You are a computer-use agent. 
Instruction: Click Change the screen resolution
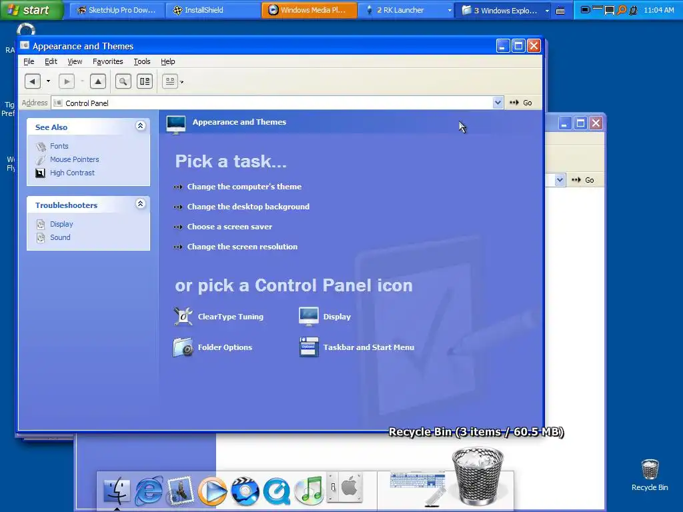click(242, 247)
